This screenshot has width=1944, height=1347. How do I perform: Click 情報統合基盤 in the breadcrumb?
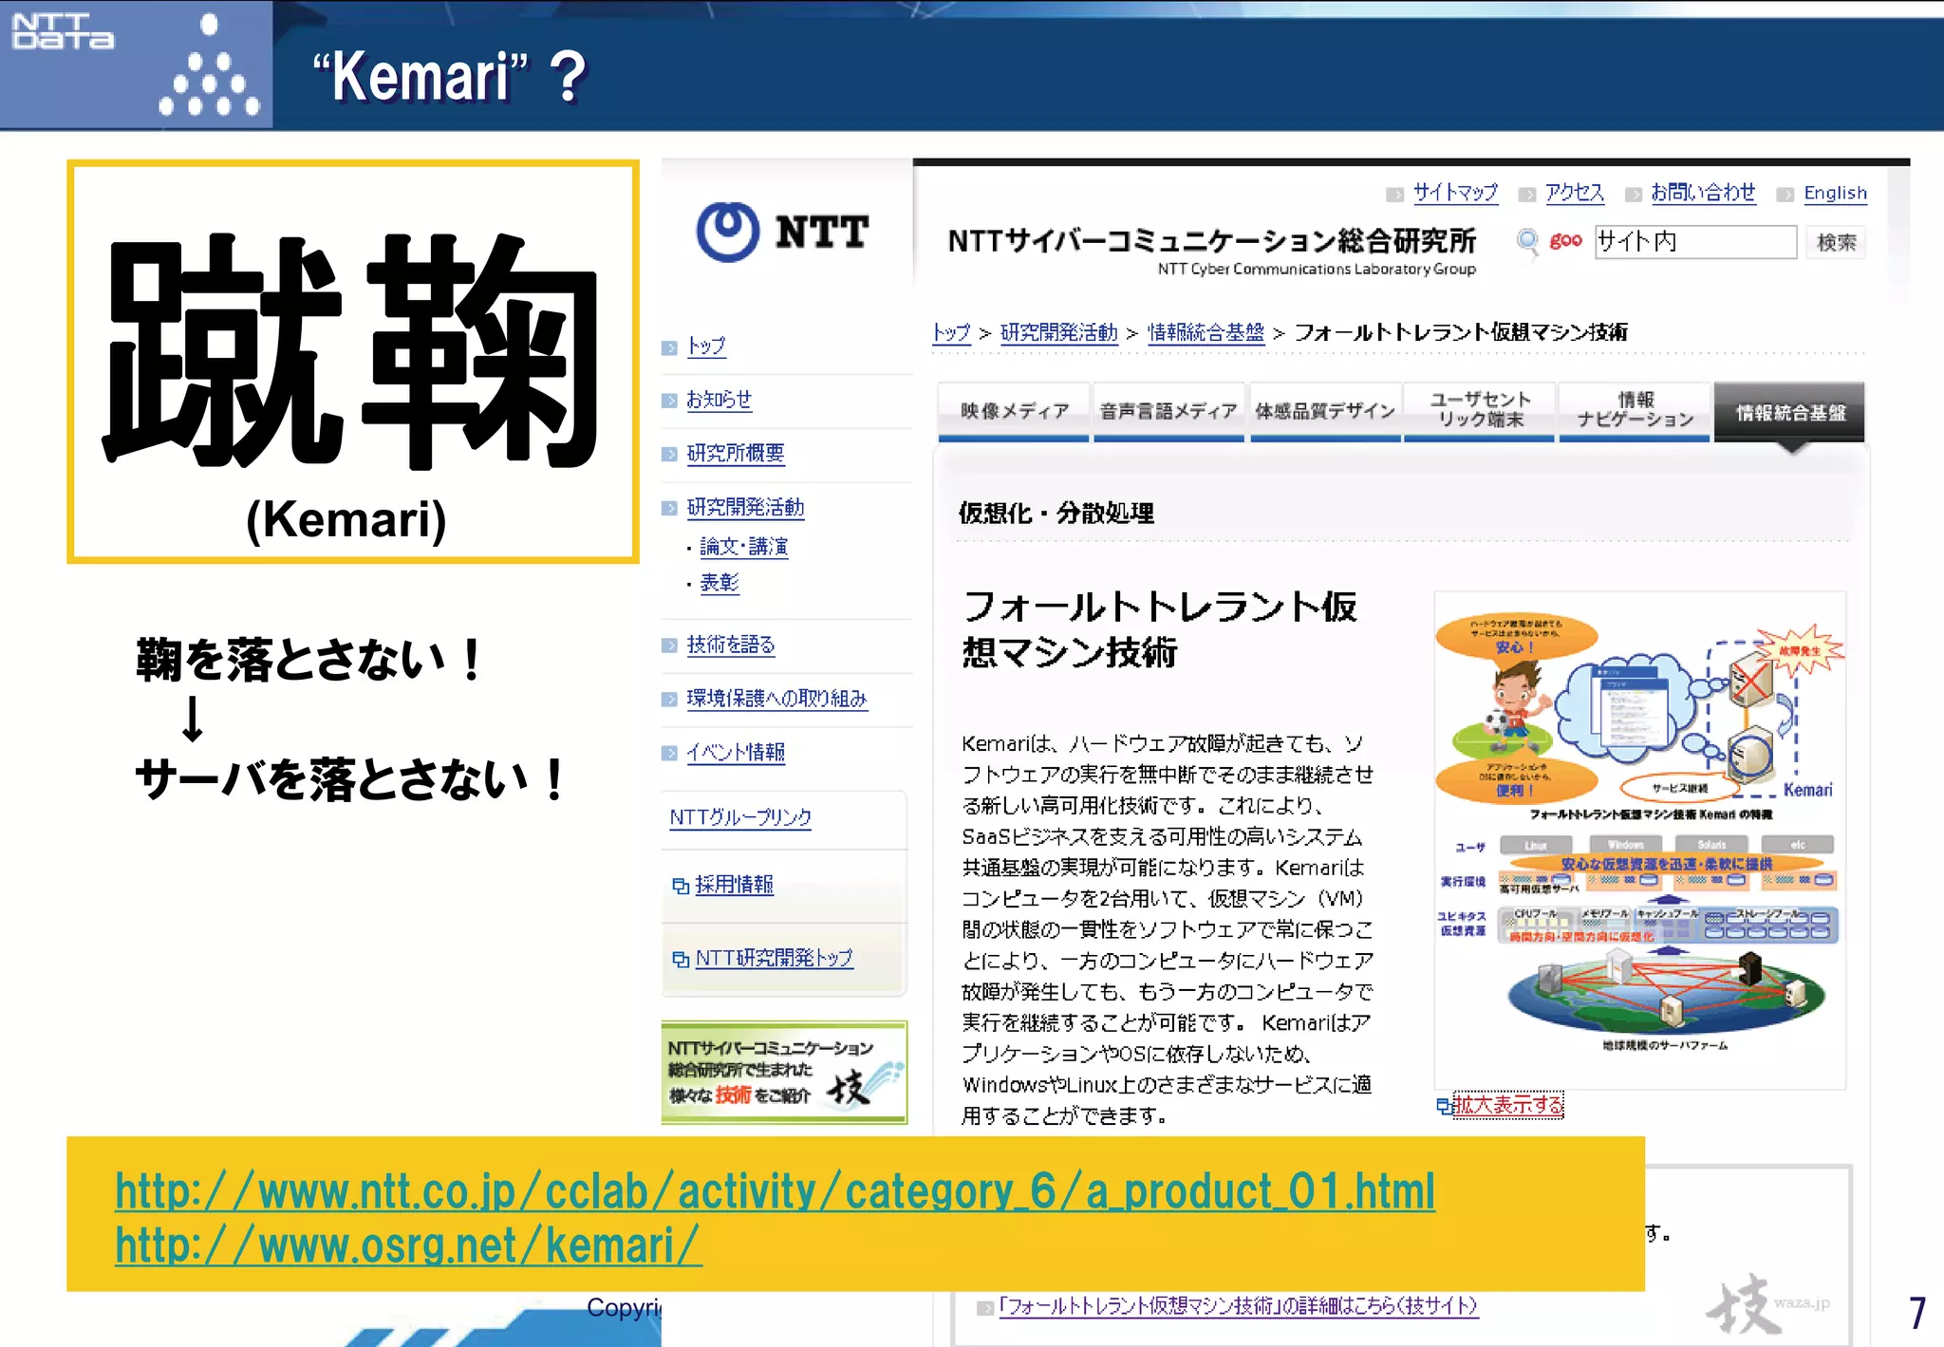tap(1206, 332)
